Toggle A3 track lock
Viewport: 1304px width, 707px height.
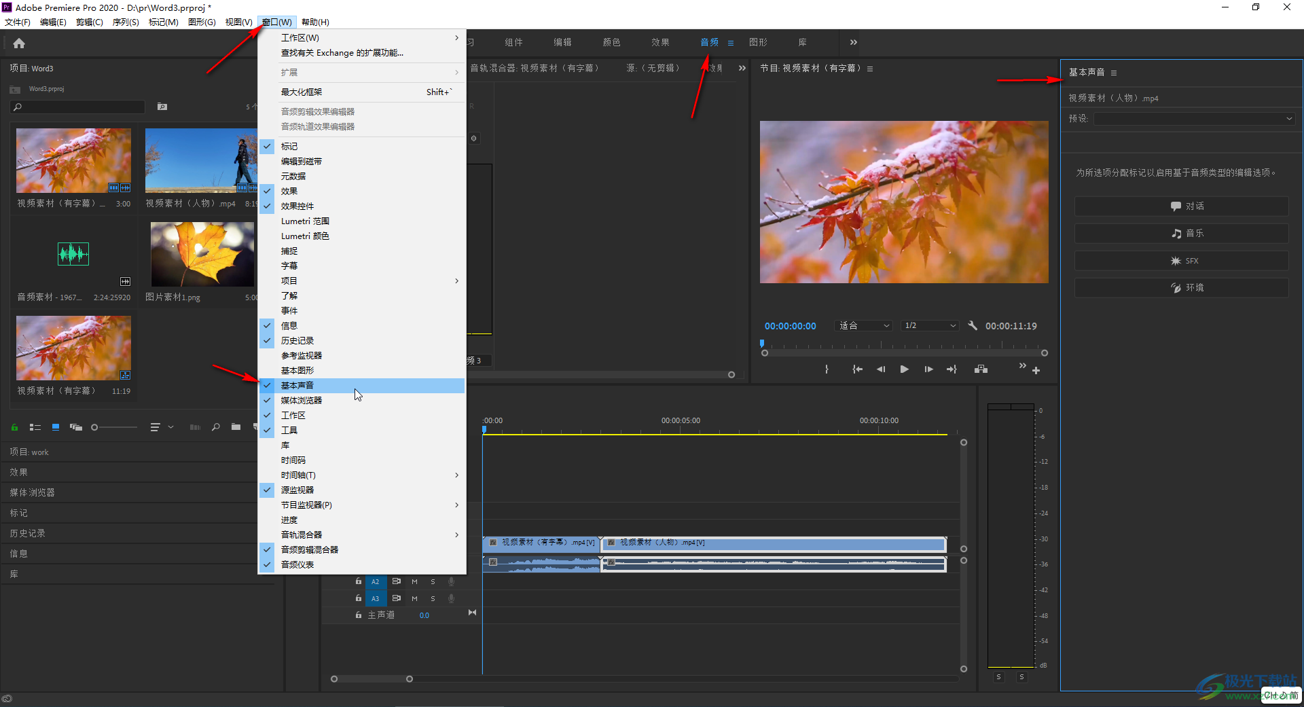pyautogui.click(x=359, y=598)
